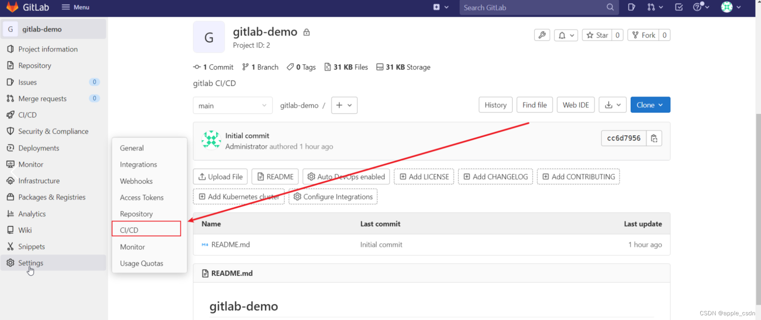Focus the Search GitLab field
Screen dimensions: 761x320
pos(539,7)
